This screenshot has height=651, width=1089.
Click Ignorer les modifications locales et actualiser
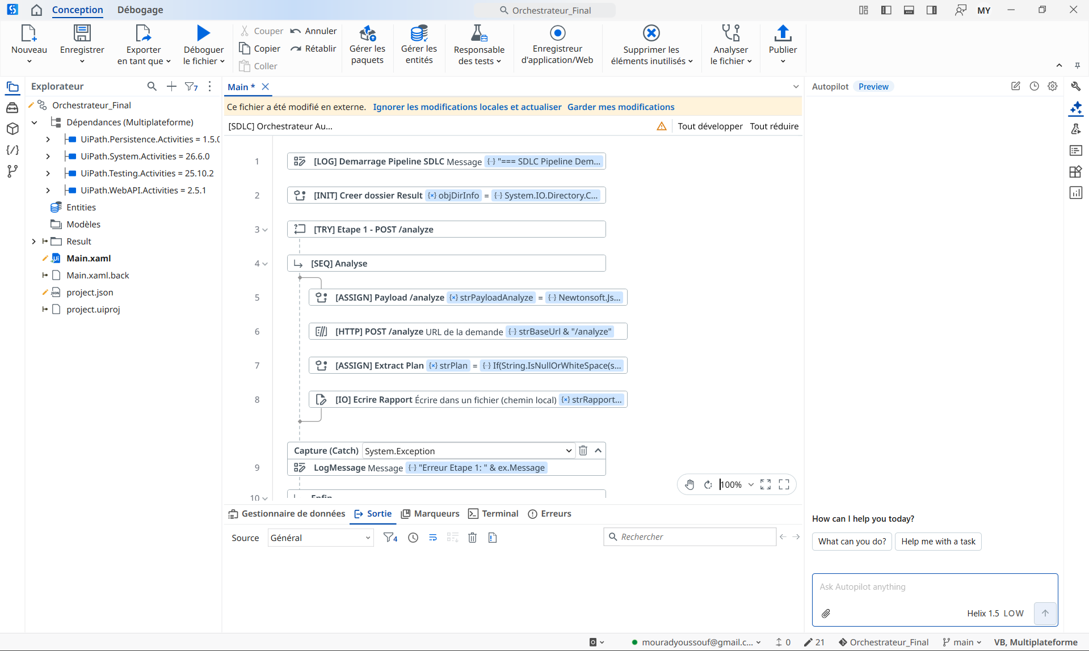click(x=467, y=107)
